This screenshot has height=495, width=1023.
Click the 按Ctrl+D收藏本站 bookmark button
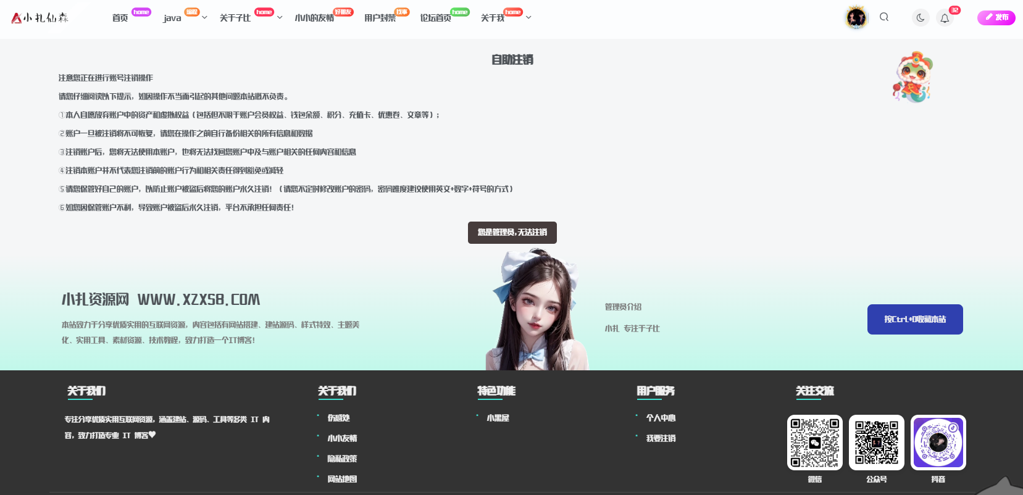(x=915, y=319)
